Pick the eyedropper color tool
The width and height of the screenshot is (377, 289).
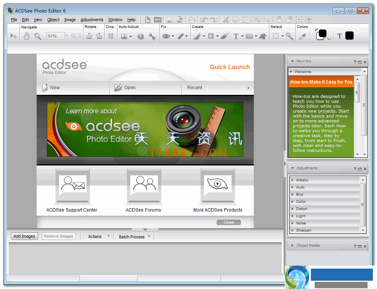tap(303, 36)
